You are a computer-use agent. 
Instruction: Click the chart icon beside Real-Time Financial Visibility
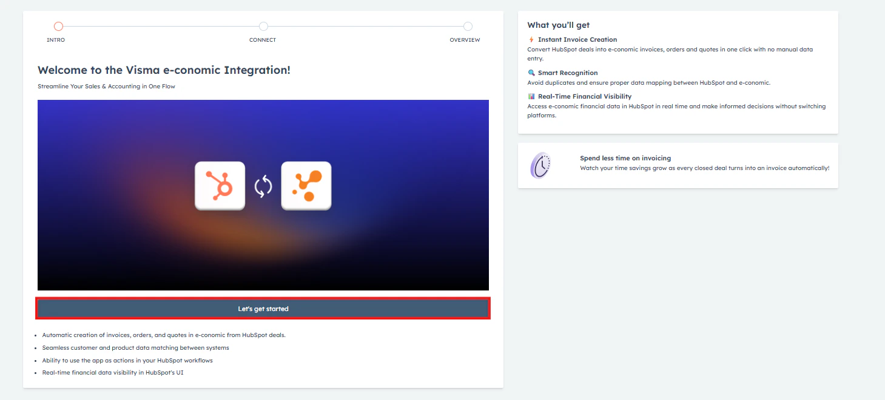531,96
